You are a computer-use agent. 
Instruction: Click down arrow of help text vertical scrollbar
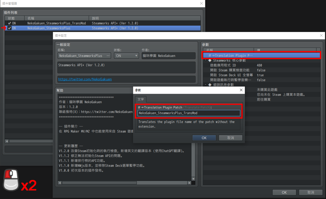pos(193,179)
